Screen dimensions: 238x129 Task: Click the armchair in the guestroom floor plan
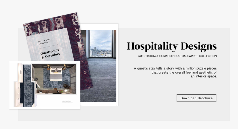[66, 86]
